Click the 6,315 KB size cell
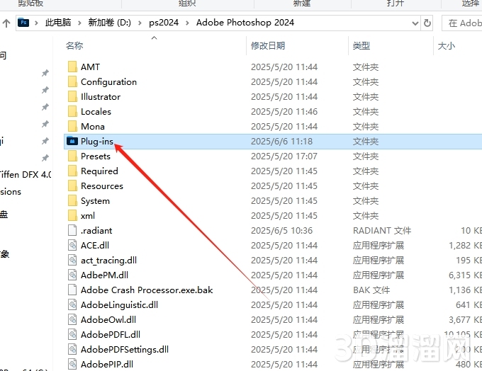 point(465,275)
